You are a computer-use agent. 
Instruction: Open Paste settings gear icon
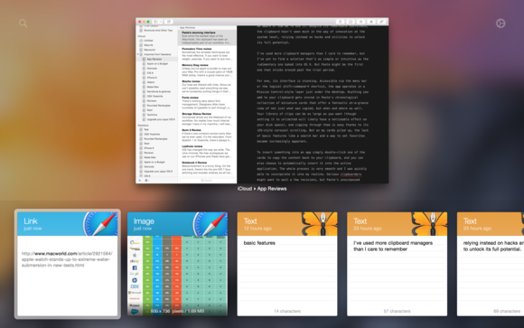tap(501, 23)
